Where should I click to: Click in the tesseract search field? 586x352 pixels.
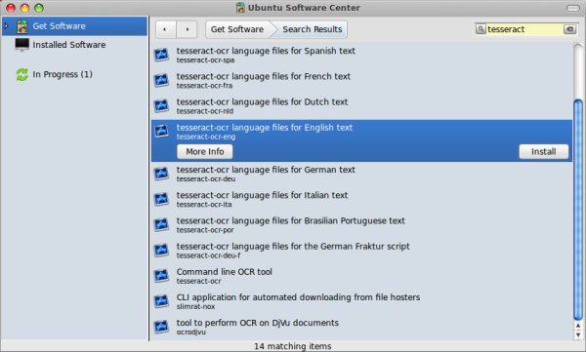click(x=524, y=29)
